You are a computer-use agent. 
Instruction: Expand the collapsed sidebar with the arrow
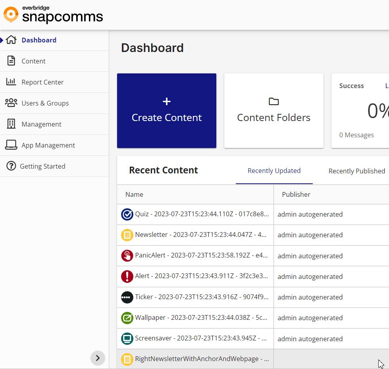tap(98, 358)
